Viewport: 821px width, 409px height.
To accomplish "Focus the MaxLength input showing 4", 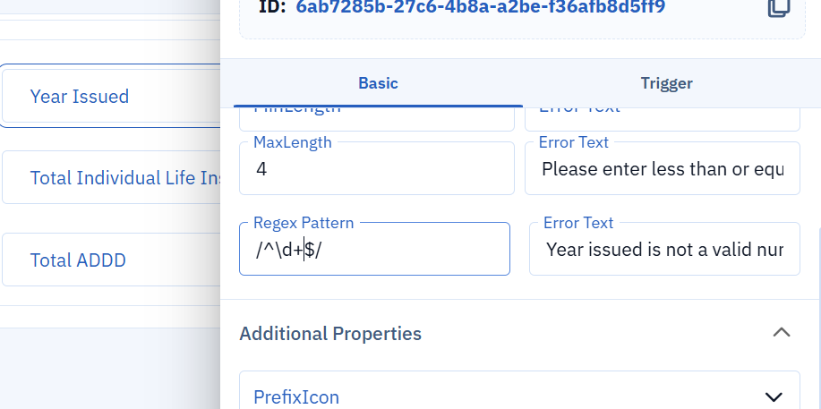I will pyautogui.click(x=377, y=168).
